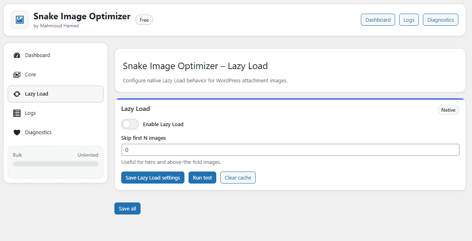
Task: Focus the Skip first N images field
Action: click(290, 150)
